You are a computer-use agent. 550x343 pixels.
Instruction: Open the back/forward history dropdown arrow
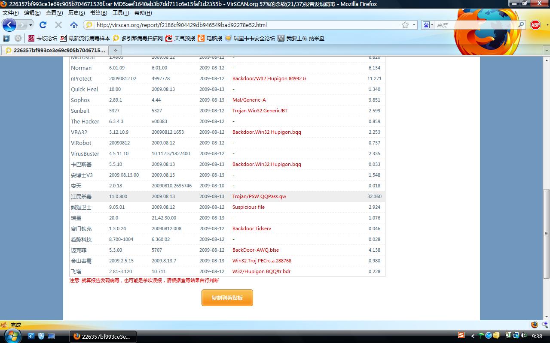31,25
